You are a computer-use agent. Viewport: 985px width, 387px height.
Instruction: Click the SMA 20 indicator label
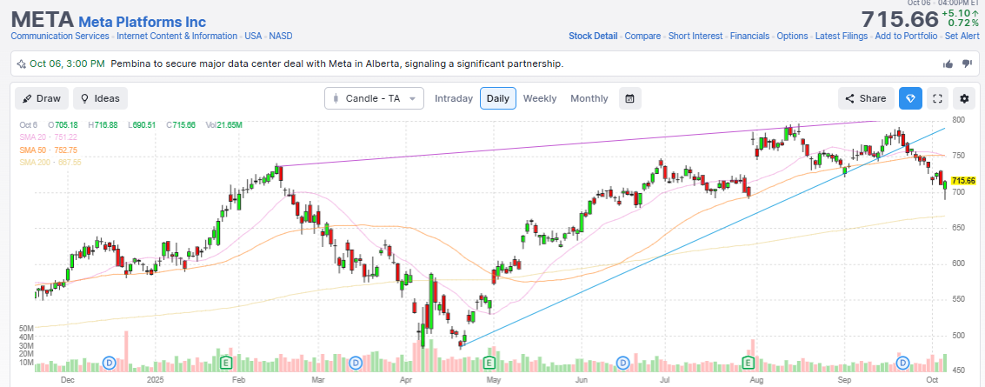click(49, 137)
